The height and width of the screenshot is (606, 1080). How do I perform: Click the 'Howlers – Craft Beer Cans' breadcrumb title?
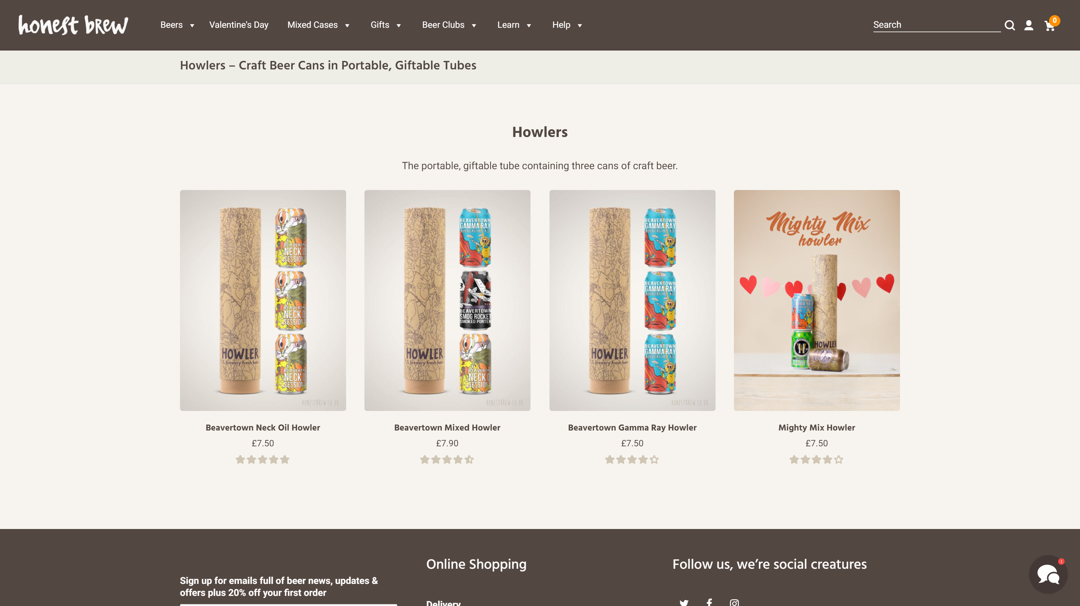tap(328, 65)
